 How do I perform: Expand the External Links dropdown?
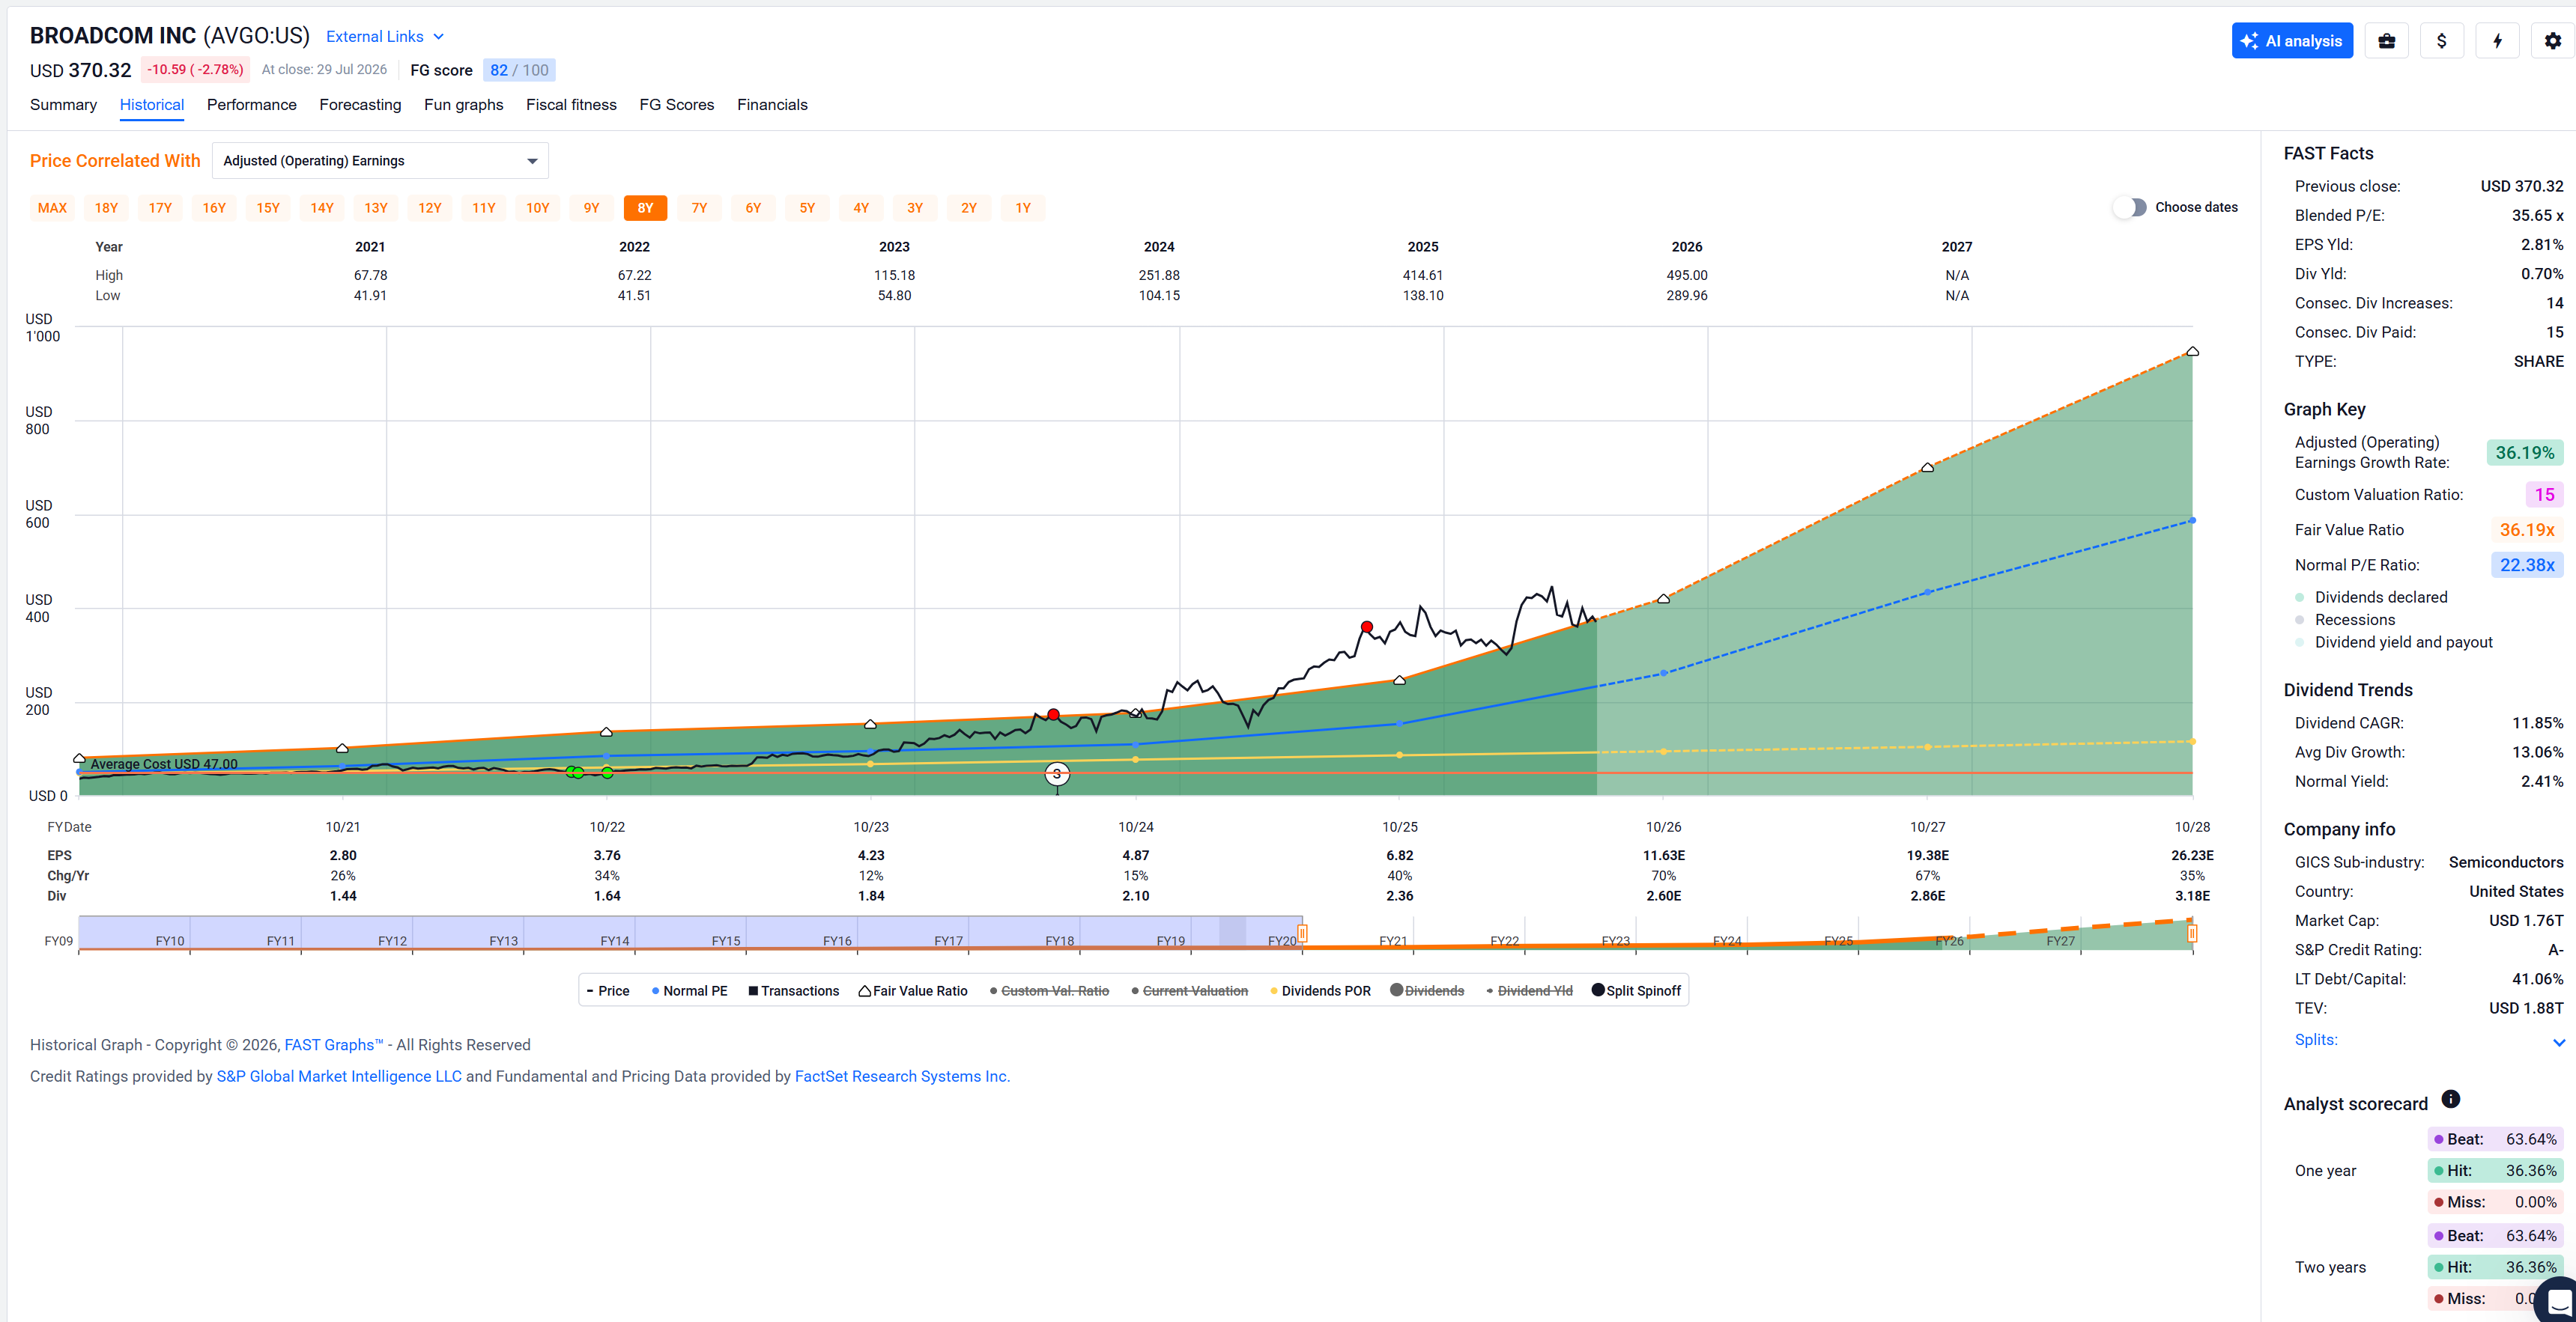click(x=385, y=37)
